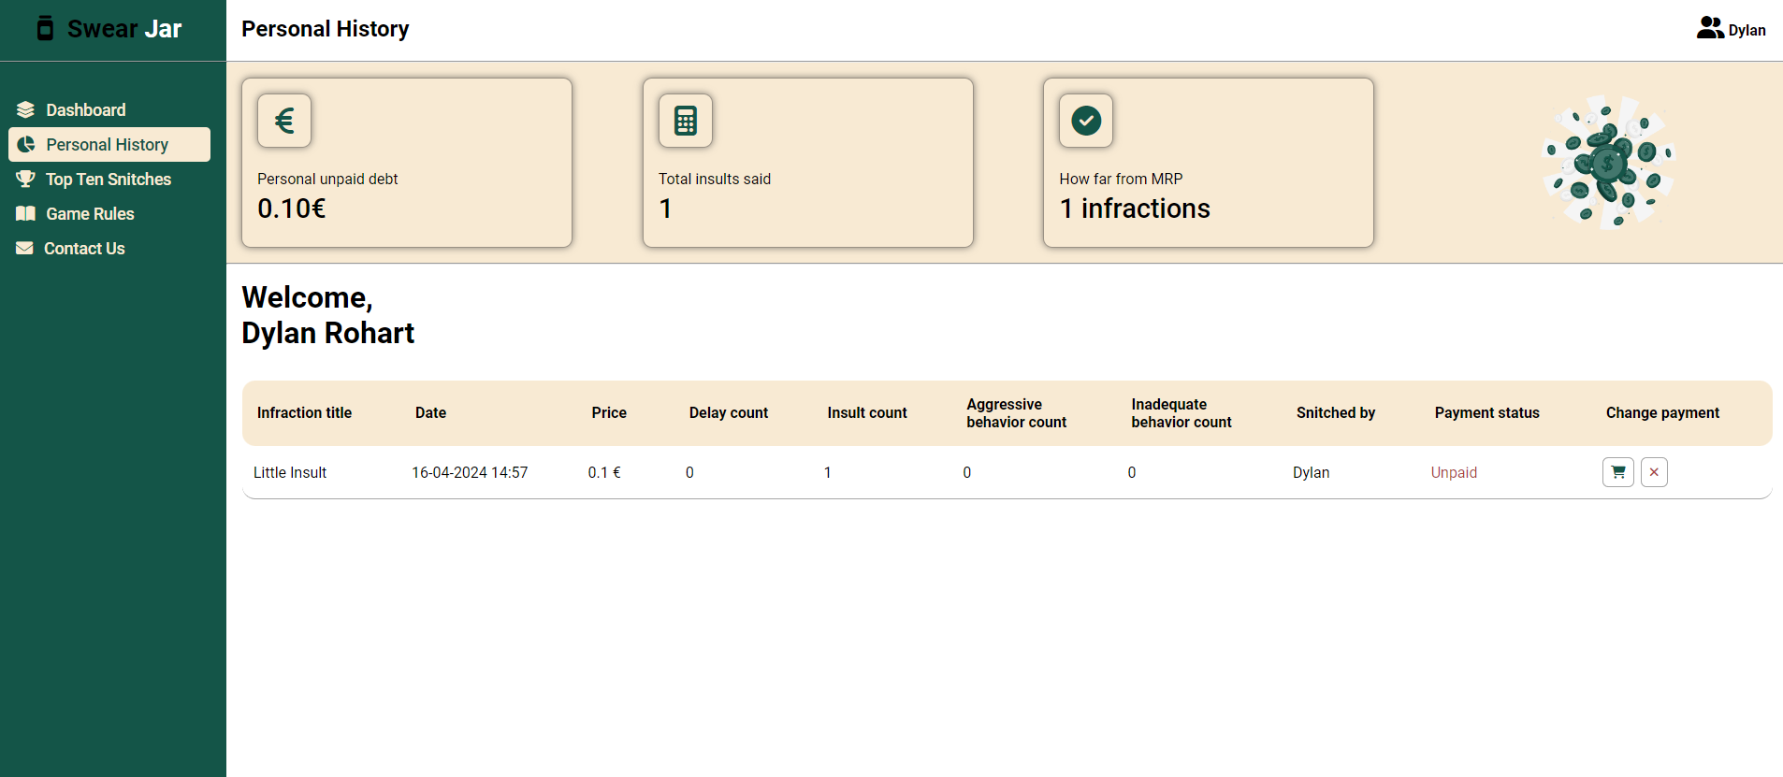This screenshot has width=1783, height=777.
Task: Open Game Rules page
Action: pyautogui.click(x=90, y=214)
